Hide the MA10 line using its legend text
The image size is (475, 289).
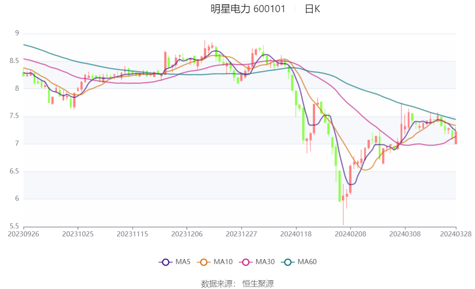click(x=223, y=262)
